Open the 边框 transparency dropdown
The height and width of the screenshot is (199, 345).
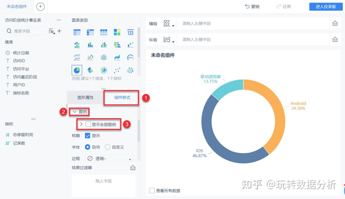coord(109,158)
